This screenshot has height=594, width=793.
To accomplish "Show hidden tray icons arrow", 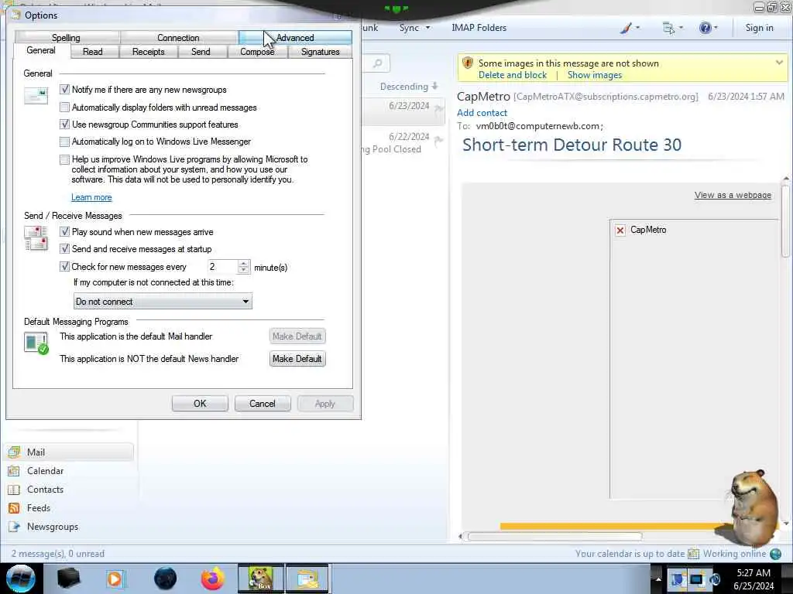I will click(x=658, y=579).
